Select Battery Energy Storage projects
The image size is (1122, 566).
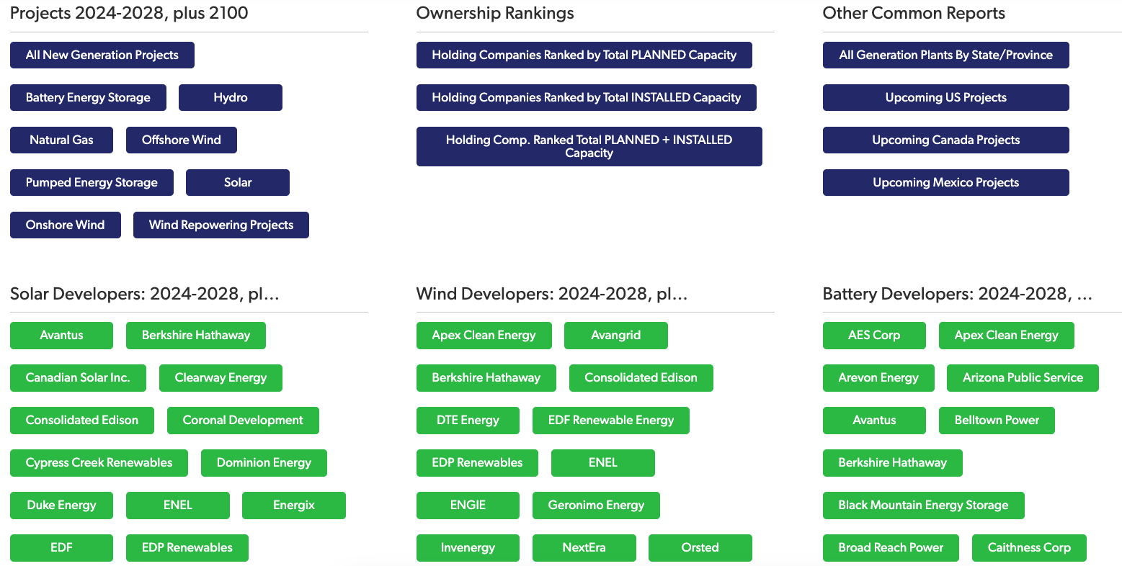(88, 97)
